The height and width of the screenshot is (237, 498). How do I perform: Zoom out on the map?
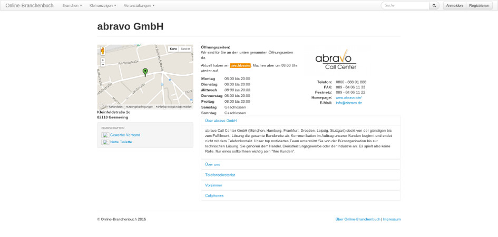pyautogui.click(x=103, y=64)
